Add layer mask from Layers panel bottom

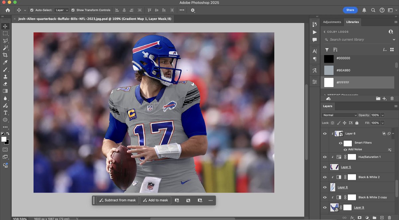(x=359, y=218)
